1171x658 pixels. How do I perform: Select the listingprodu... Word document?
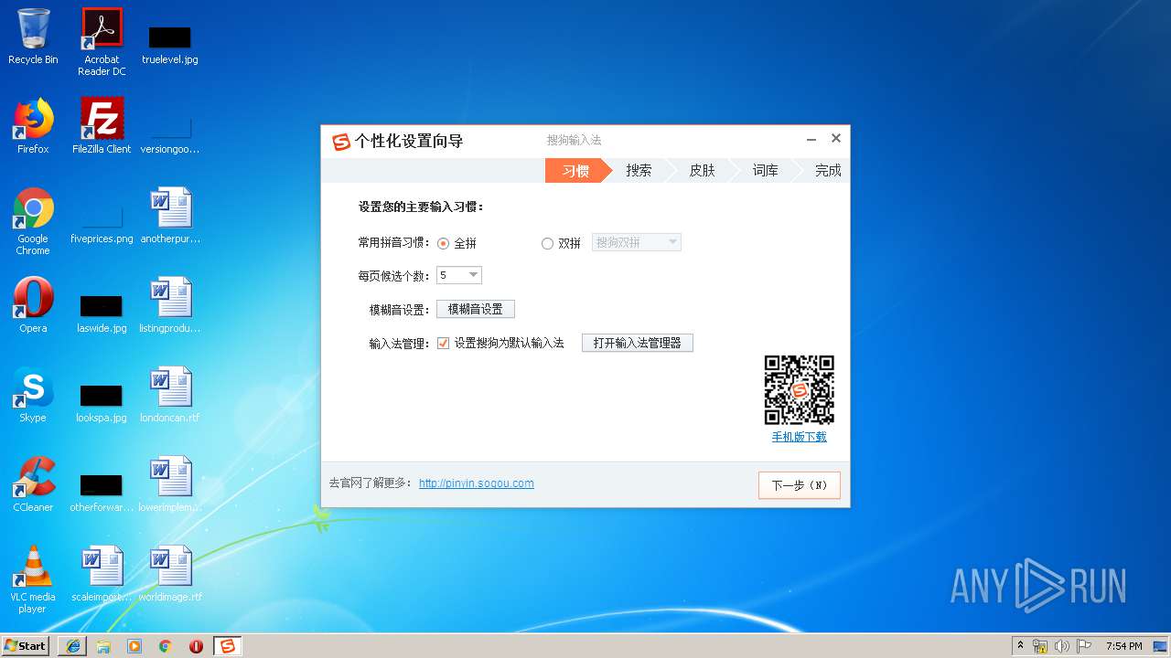(170, 305)
